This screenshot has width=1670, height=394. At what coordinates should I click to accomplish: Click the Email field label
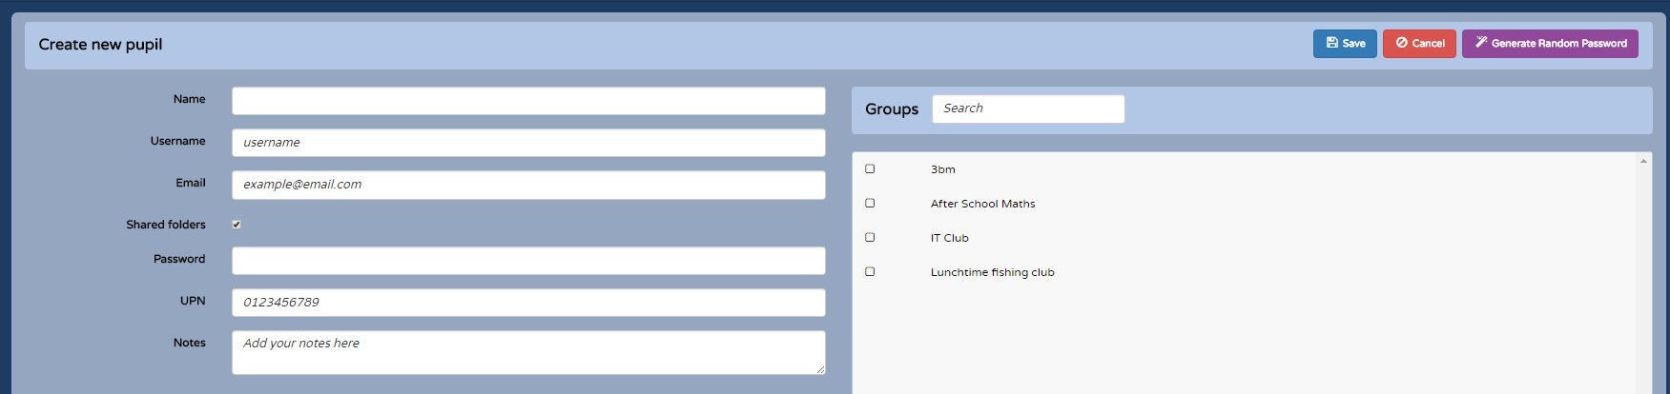click(x=191, y=183)
